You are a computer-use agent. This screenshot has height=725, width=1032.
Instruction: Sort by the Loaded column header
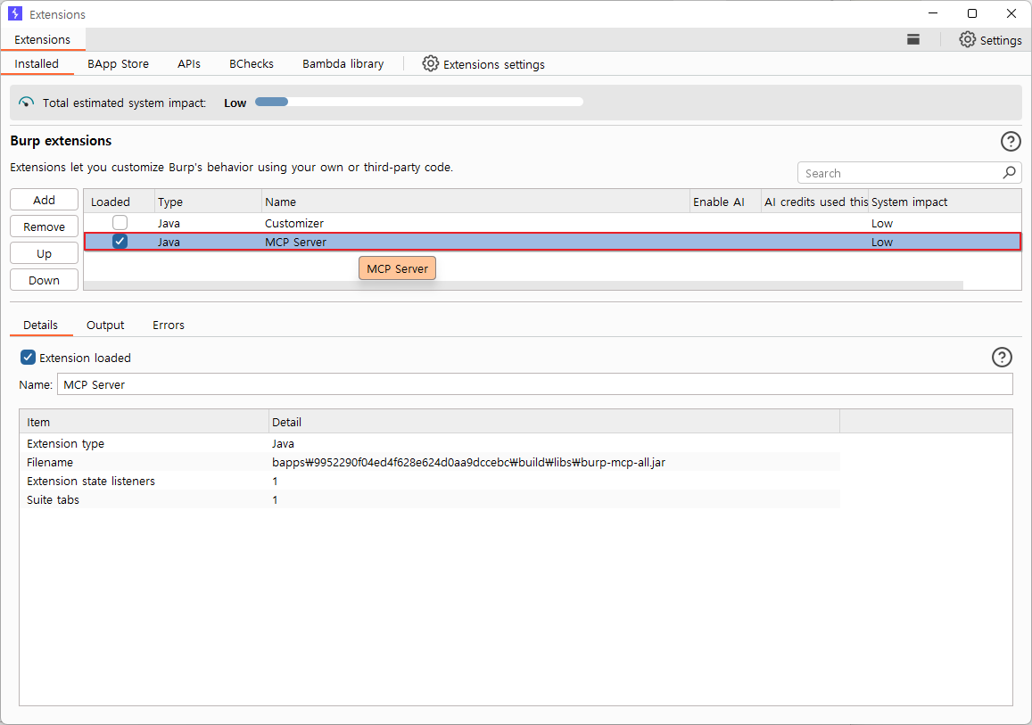point(120,202)
